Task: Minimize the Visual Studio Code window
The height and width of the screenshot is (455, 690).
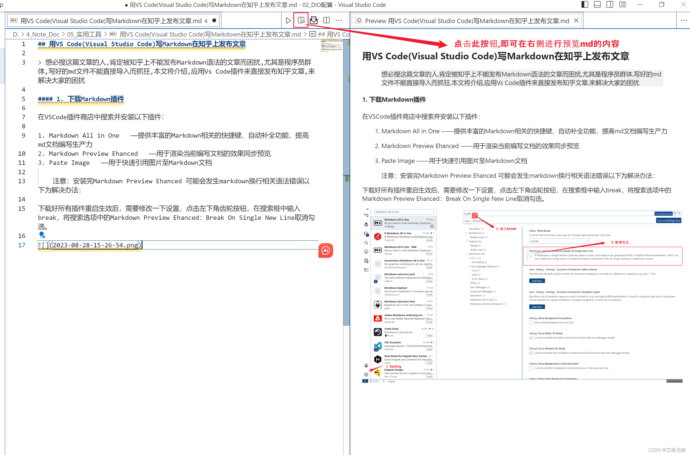Action: pyautogui.click(x=639, y=5)
